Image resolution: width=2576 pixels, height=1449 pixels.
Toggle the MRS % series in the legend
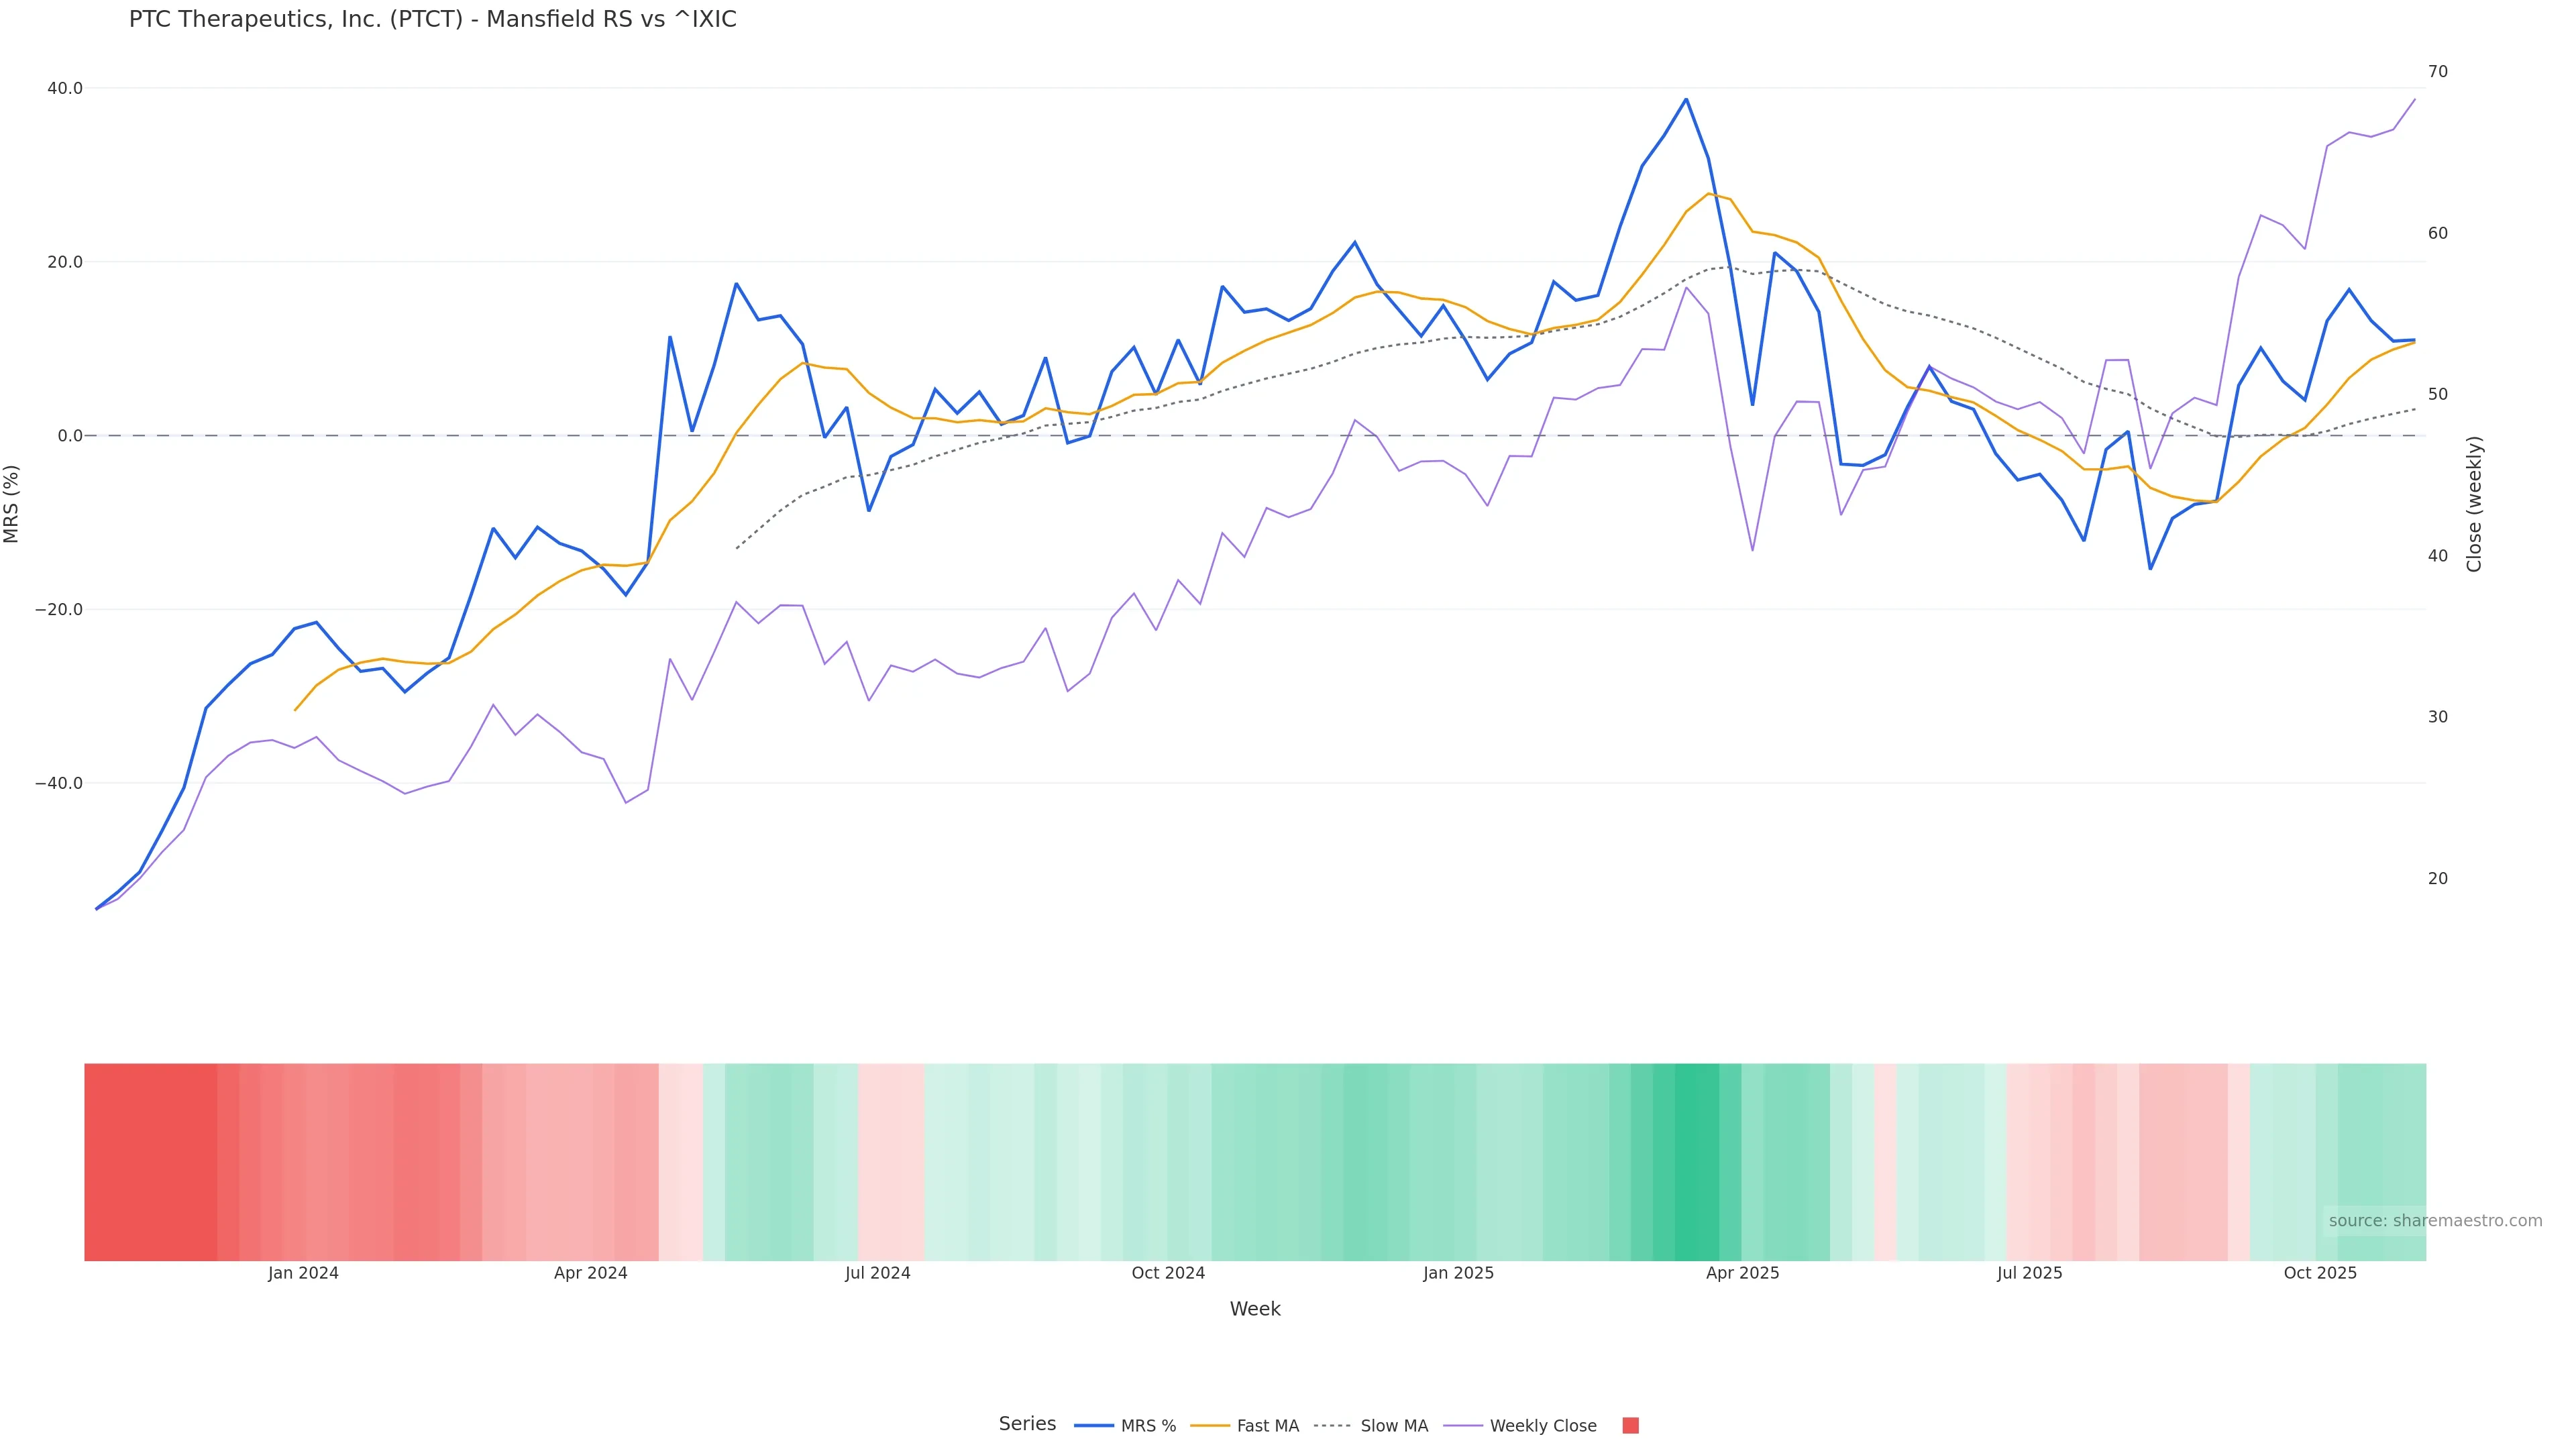[x=1147, y=1426]
